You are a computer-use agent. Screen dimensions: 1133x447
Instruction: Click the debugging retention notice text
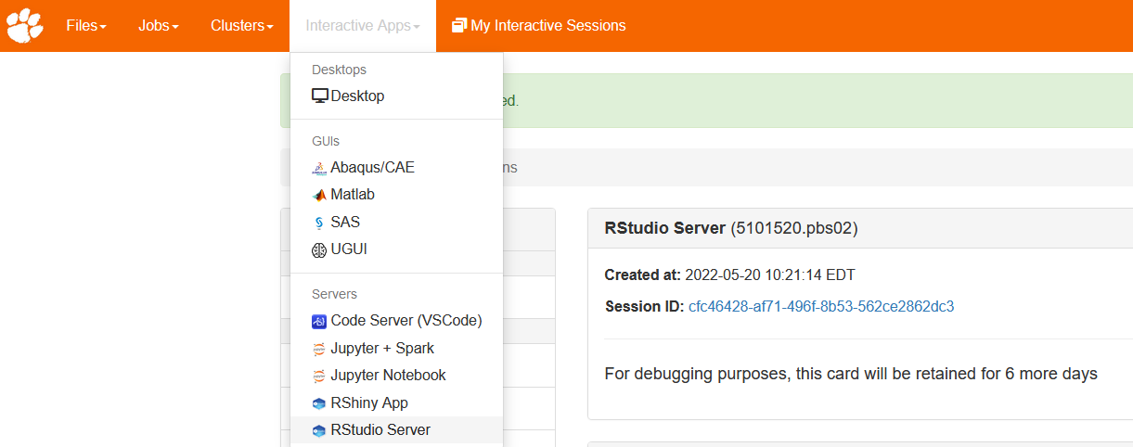click(851, 374)
